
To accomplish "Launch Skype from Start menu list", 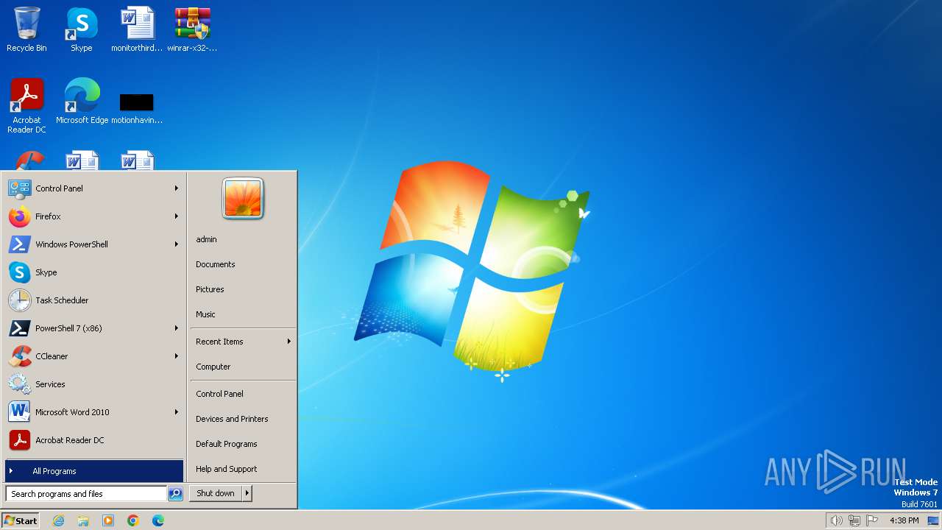I will (x=93, y=272).
